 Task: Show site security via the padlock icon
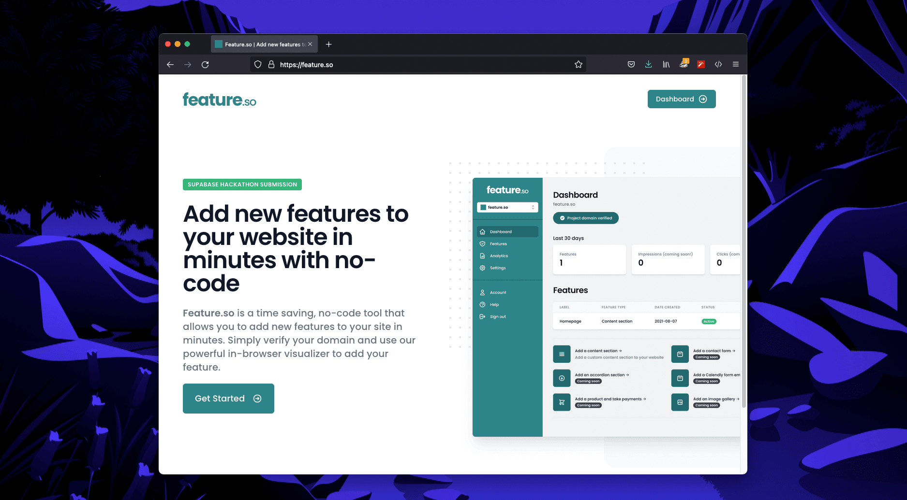click(x=271, y=64)
